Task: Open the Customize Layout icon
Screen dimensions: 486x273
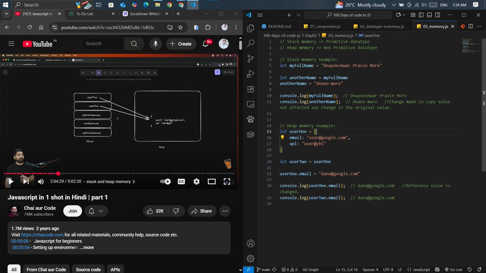Action: pyautogui.click(x=413, y=15)
